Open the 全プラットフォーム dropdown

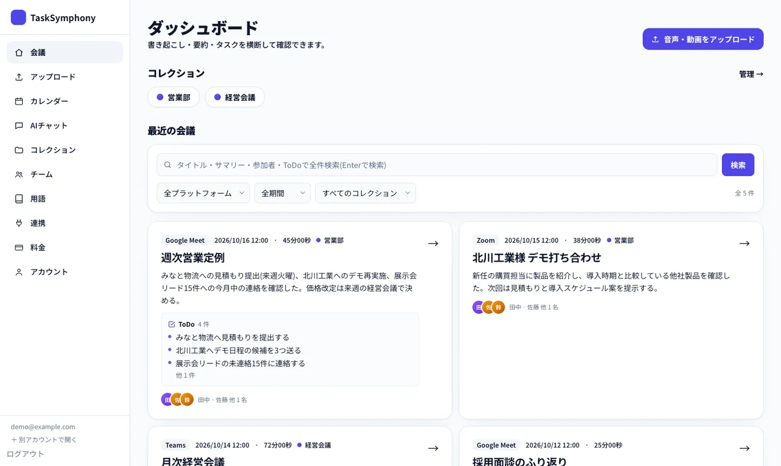(x=203, y=193)
